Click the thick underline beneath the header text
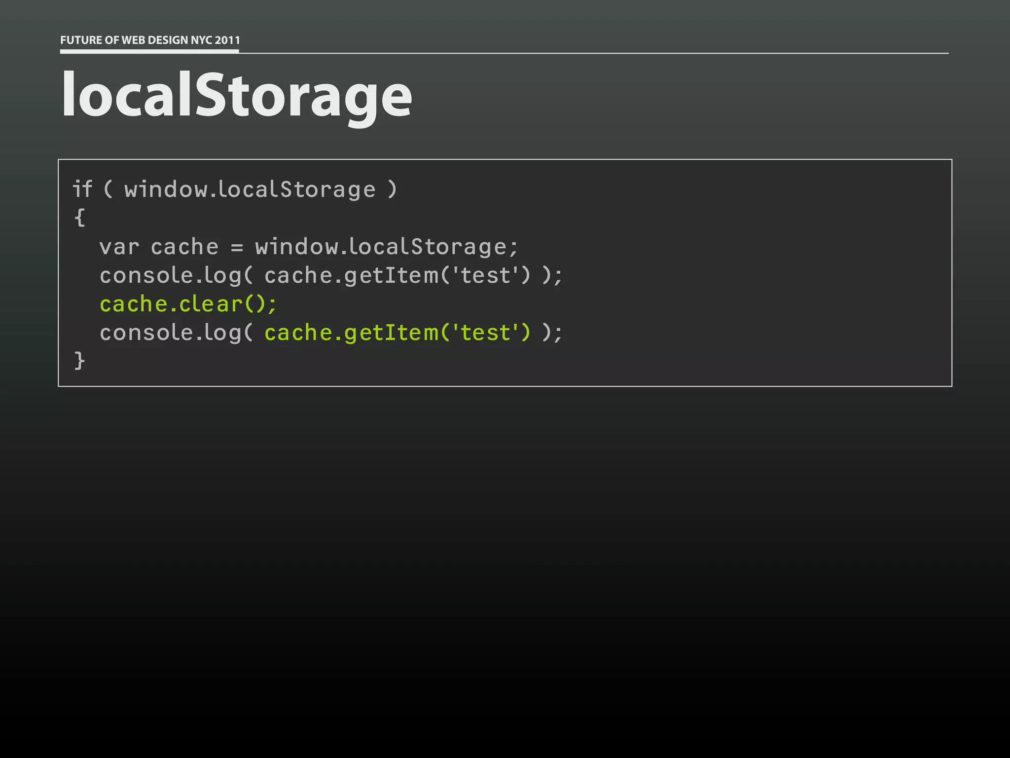This screenshot has width=1010, height=758. click(149, 51)
